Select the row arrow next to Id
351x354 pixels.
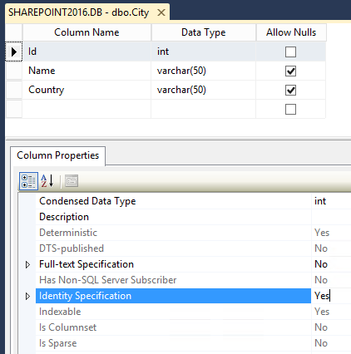14,52
